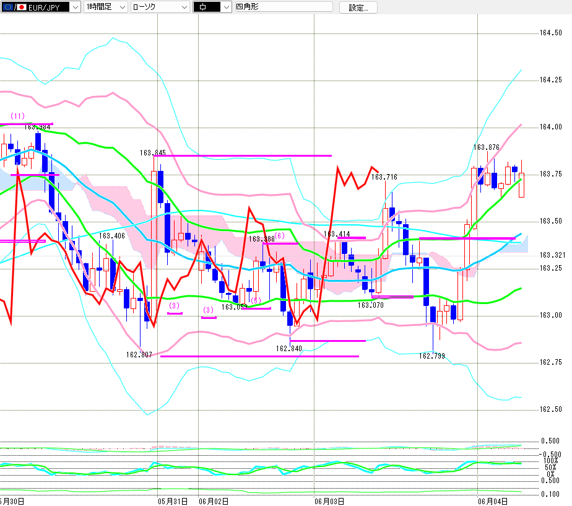The image size is (572, 506).
Task: Click the 163.406 price label
Action: pos(111,236)
